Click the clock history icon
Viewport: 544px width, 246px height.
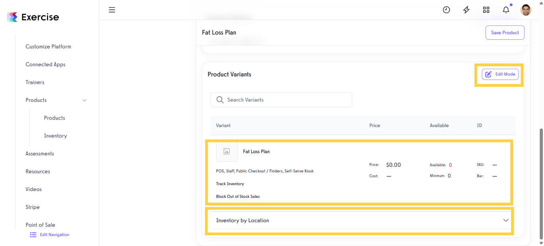pos(446,10)
